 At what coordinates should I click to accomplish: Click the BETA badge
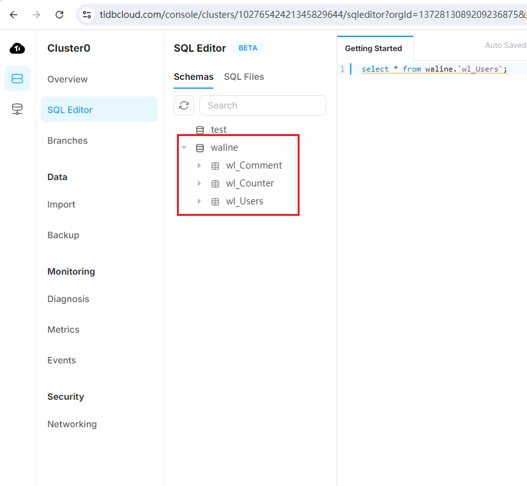(248, 48)
